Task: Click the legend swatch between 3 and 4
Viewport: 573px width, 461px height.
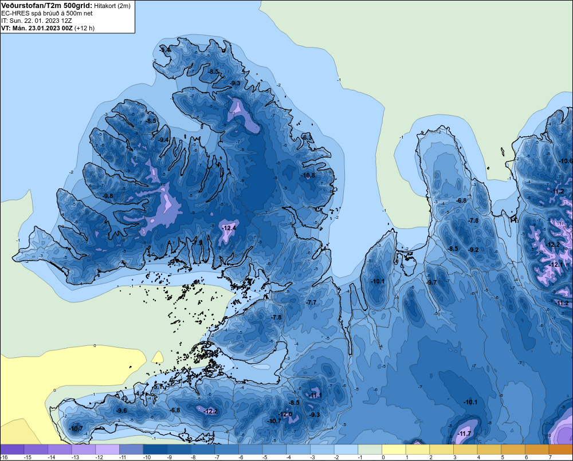Action: pyautogui.click(x=466, y=450)
